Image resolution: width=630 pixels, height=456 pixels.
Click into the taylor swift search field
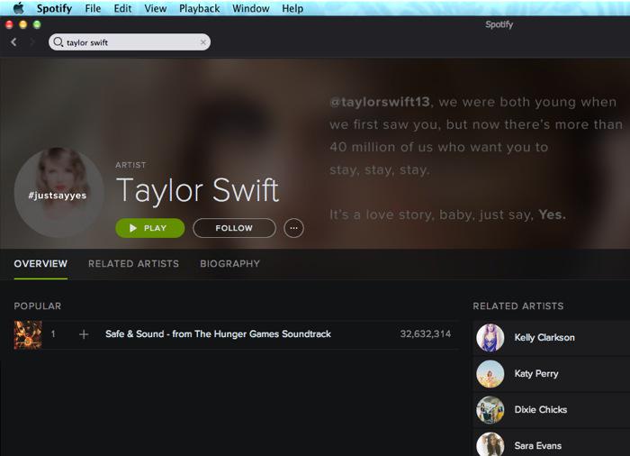tap(130, 41)
